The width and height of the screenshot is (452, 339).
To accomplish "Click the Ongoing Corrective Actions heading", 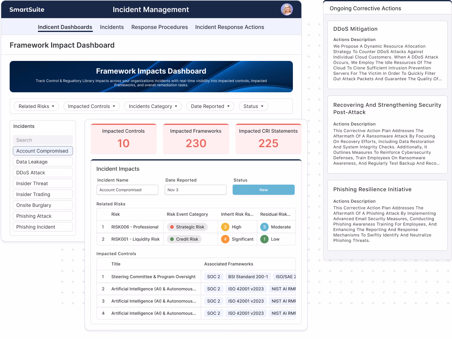I will (366, 8).
